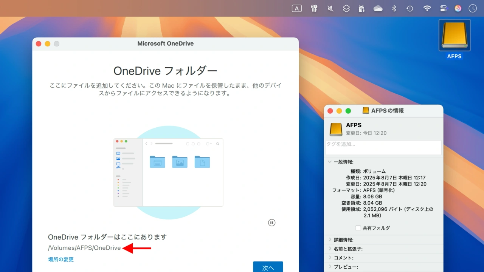484x272 pixels.
Task: Expand the 詳細情報 section
Action: (330, 240)
